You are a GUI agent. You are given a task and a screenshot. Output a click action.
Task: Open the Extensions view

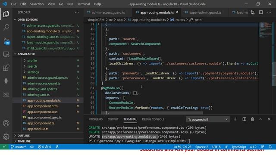click(x=6, y=68)
